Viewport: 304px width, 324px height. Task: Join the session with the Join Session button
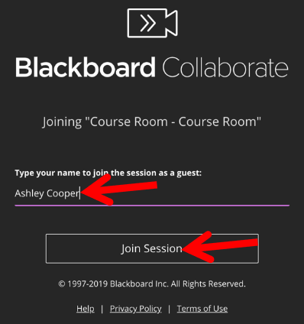152,248
